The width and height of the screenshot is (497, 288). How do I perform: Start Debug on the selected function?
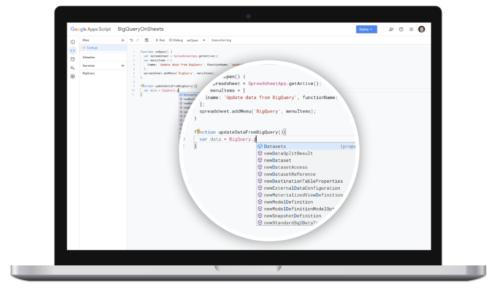click(176, 40)
